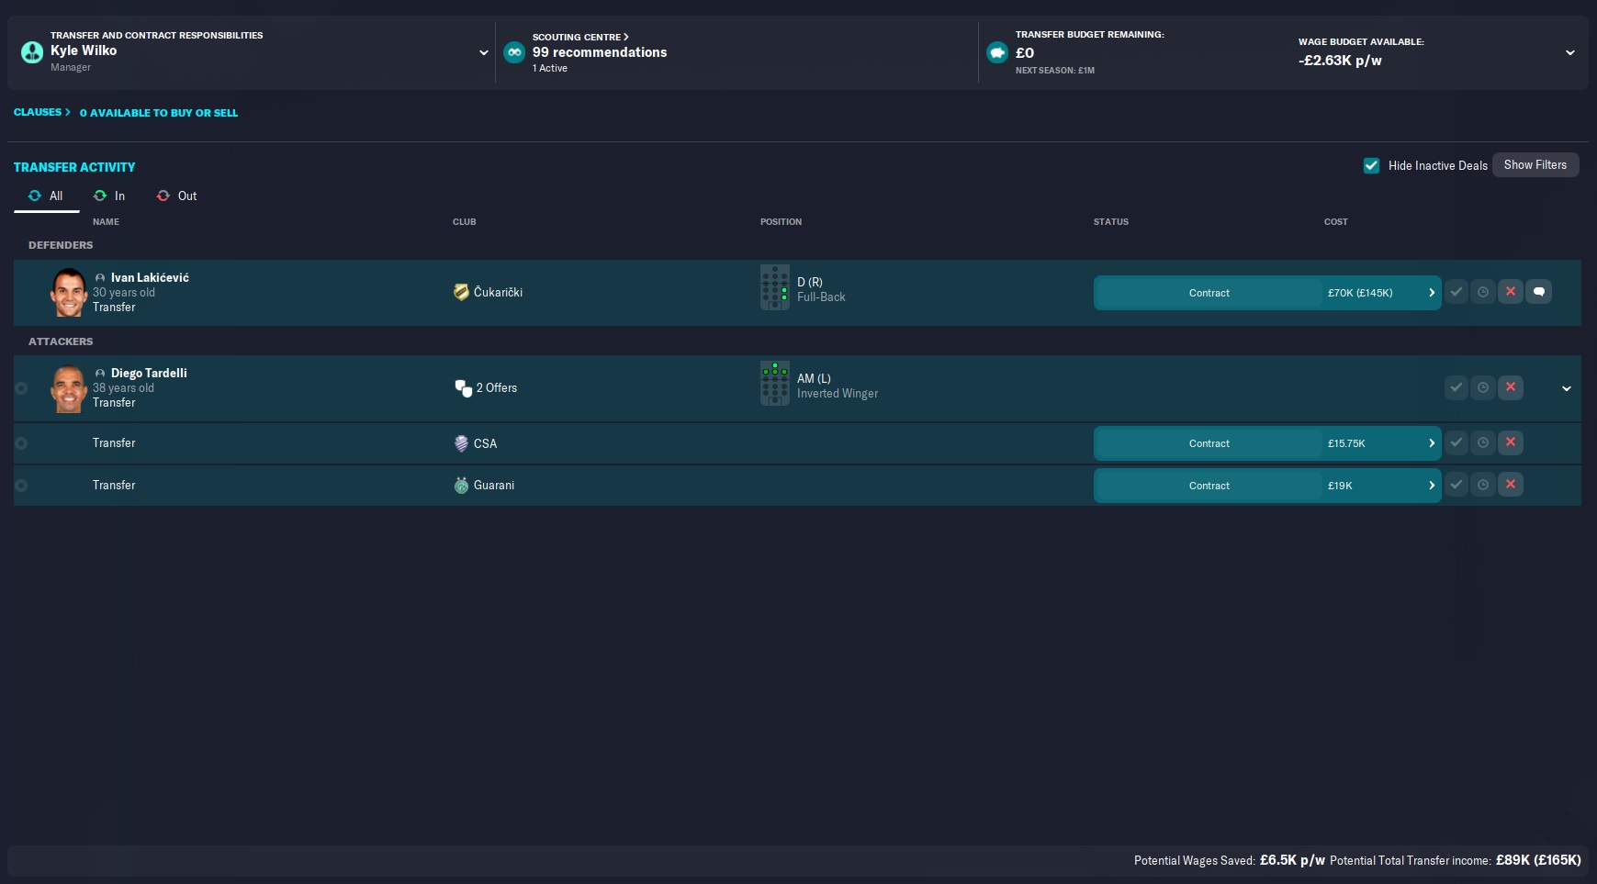Open Ivan Lakićević's position pitch icon
Viewport: 1597px width, 884px height.
click(774, 287)
